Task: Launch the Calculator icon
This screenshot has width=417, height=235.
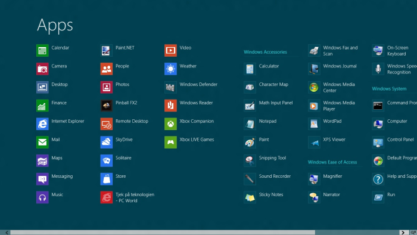Action: [250, 69]
